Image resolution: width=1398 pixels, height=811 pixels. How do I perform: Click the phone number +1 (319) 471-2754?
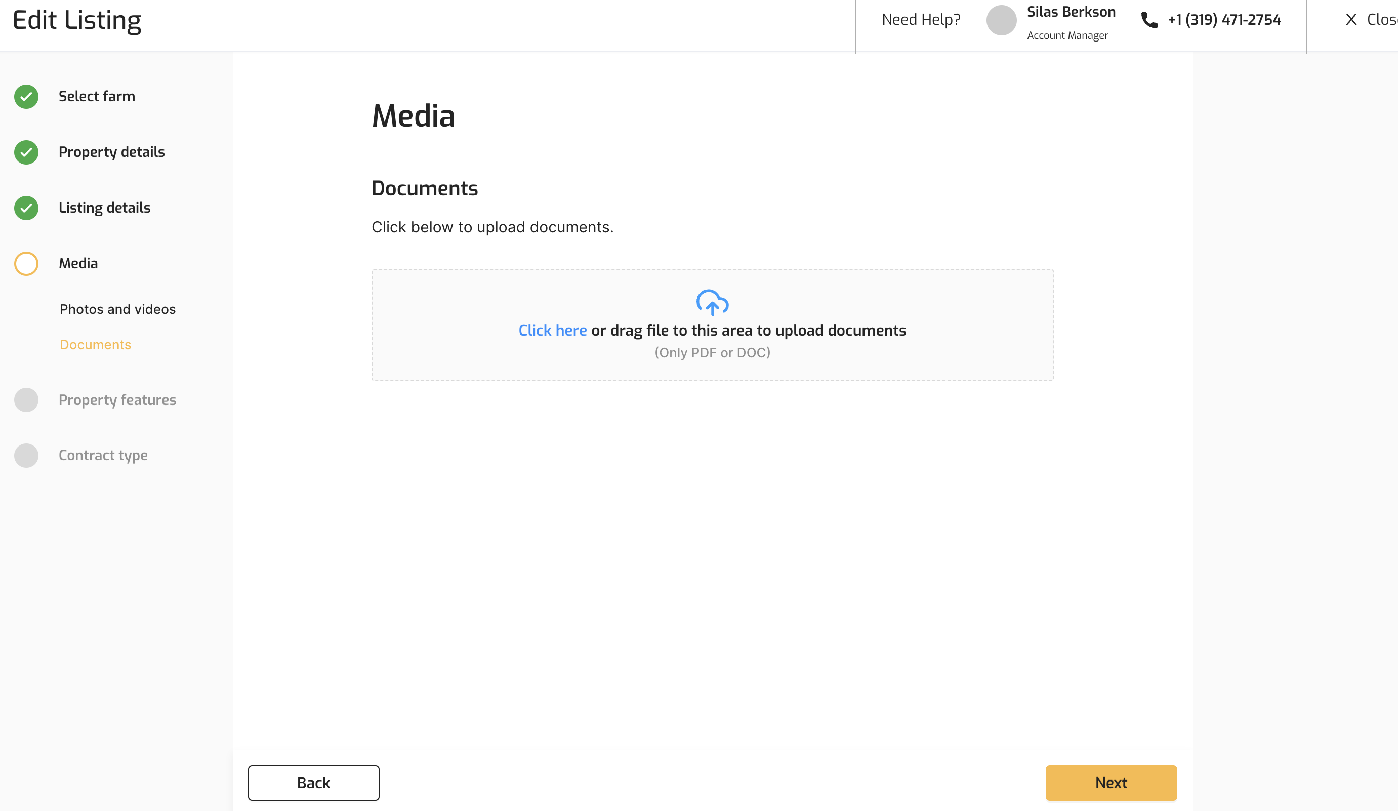1224,20
